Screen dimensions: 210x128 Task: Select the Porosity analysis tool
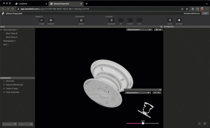point(130,20)
